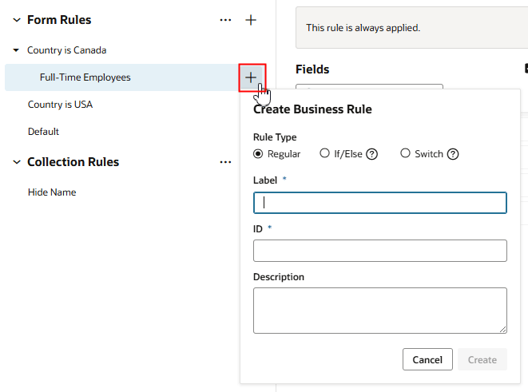Select the Switch rule type

pos(405,153)
